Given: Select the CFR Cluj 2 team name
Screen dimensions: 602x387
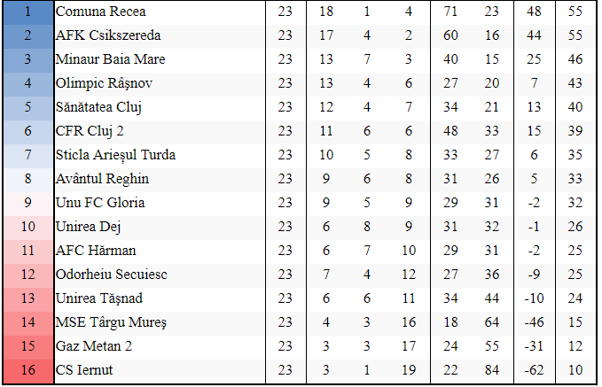Looking at the screenshot, I should pyautogui.click(x=92, y=131).
